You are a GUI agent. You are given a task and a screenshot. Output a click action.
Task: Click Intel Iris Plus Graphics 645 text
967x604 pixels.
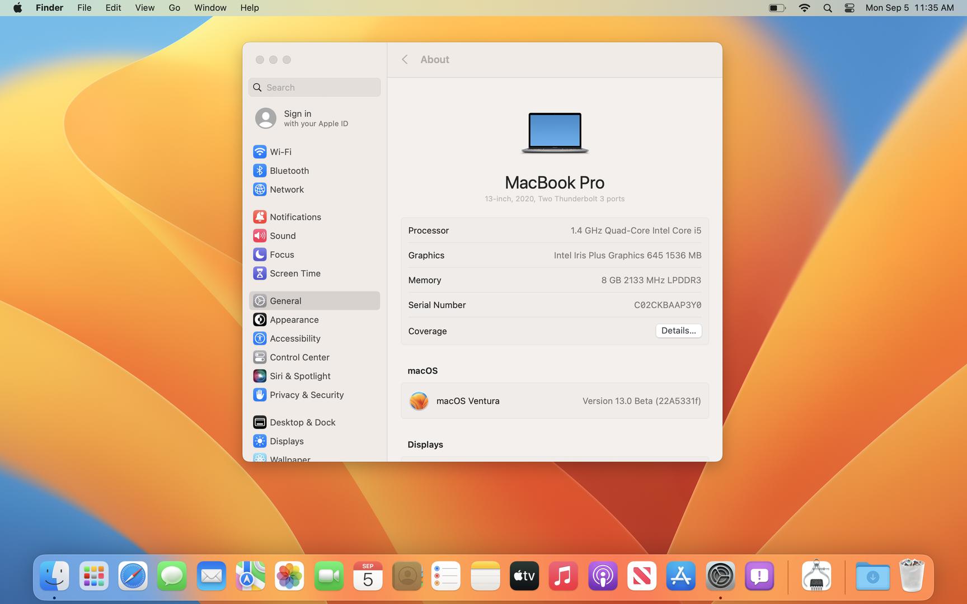click(x=627, y=255)
